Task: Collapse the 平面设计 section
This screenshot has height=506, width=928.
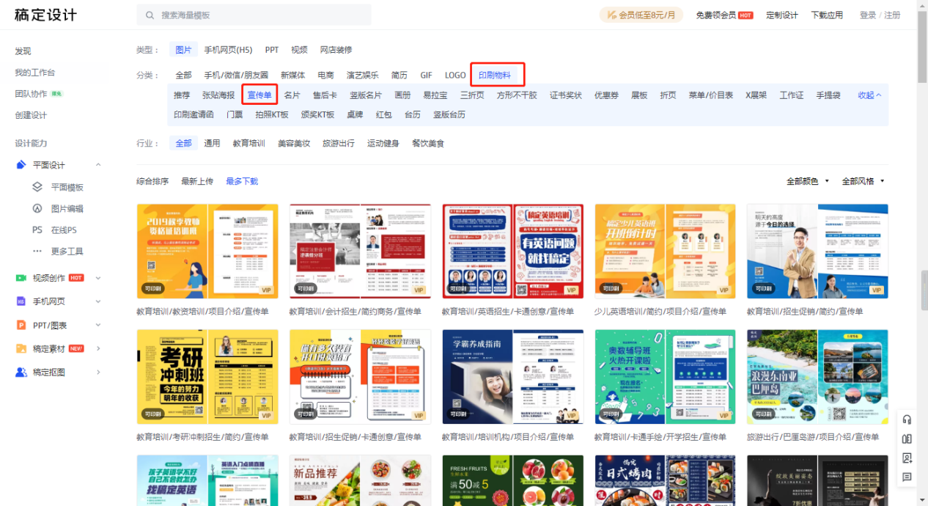Action: pos(98,165)
